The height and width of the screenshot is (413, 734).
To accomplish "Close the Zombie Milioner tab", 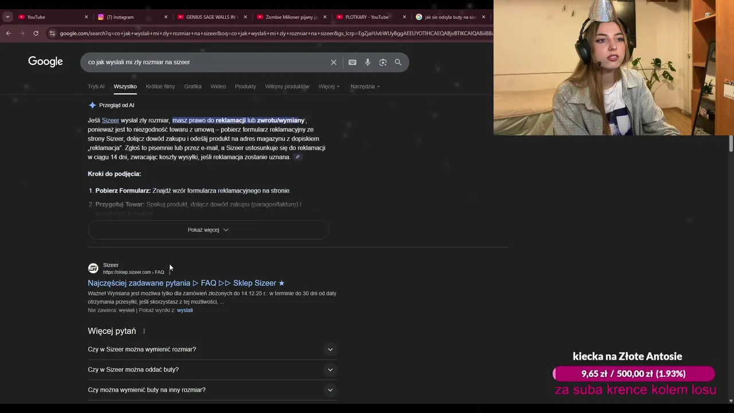I will (325, 17).
